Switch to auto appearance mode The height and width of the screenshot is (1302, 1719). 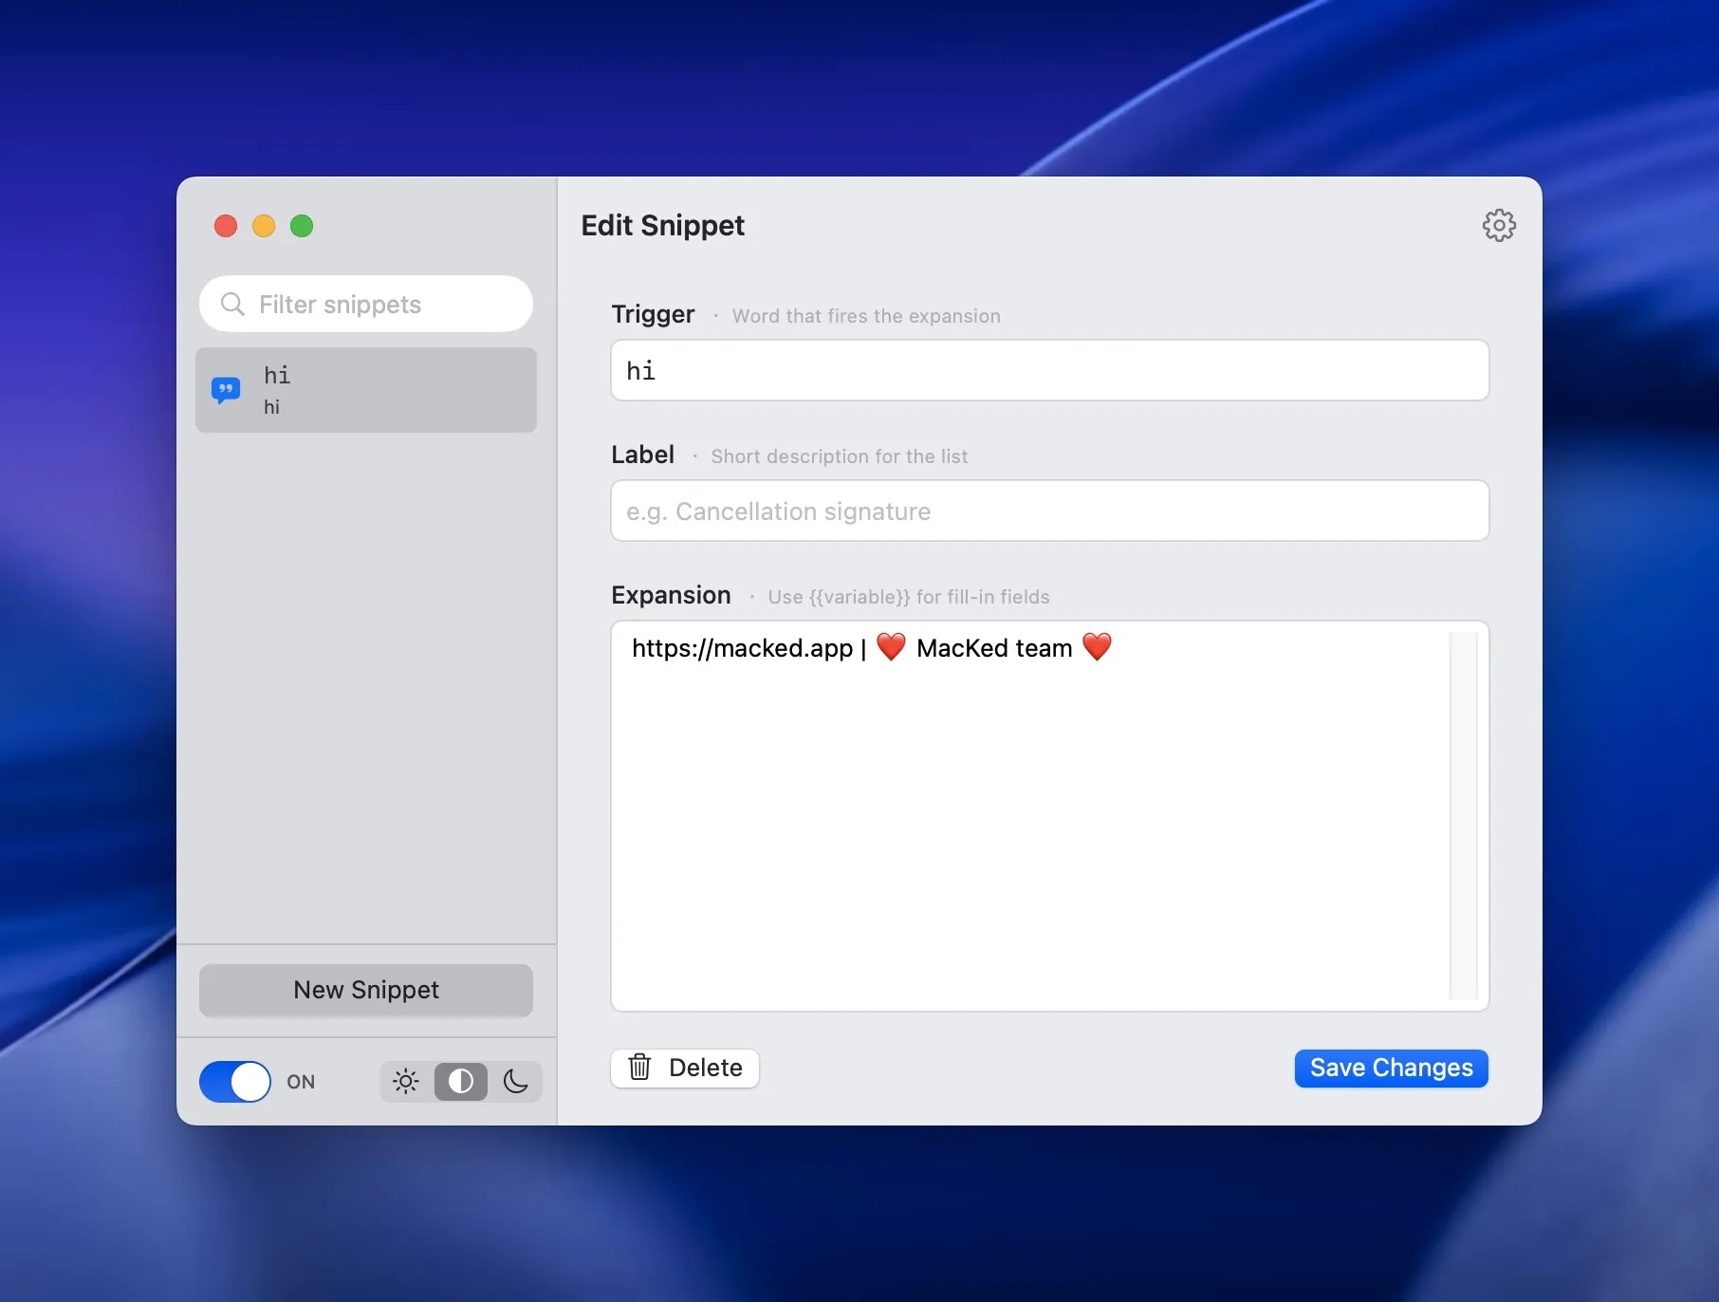(461, 1082)
